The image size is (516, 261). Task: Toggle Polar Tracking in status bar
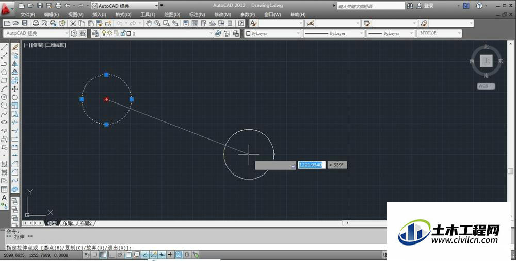click(x=120, y=255)
